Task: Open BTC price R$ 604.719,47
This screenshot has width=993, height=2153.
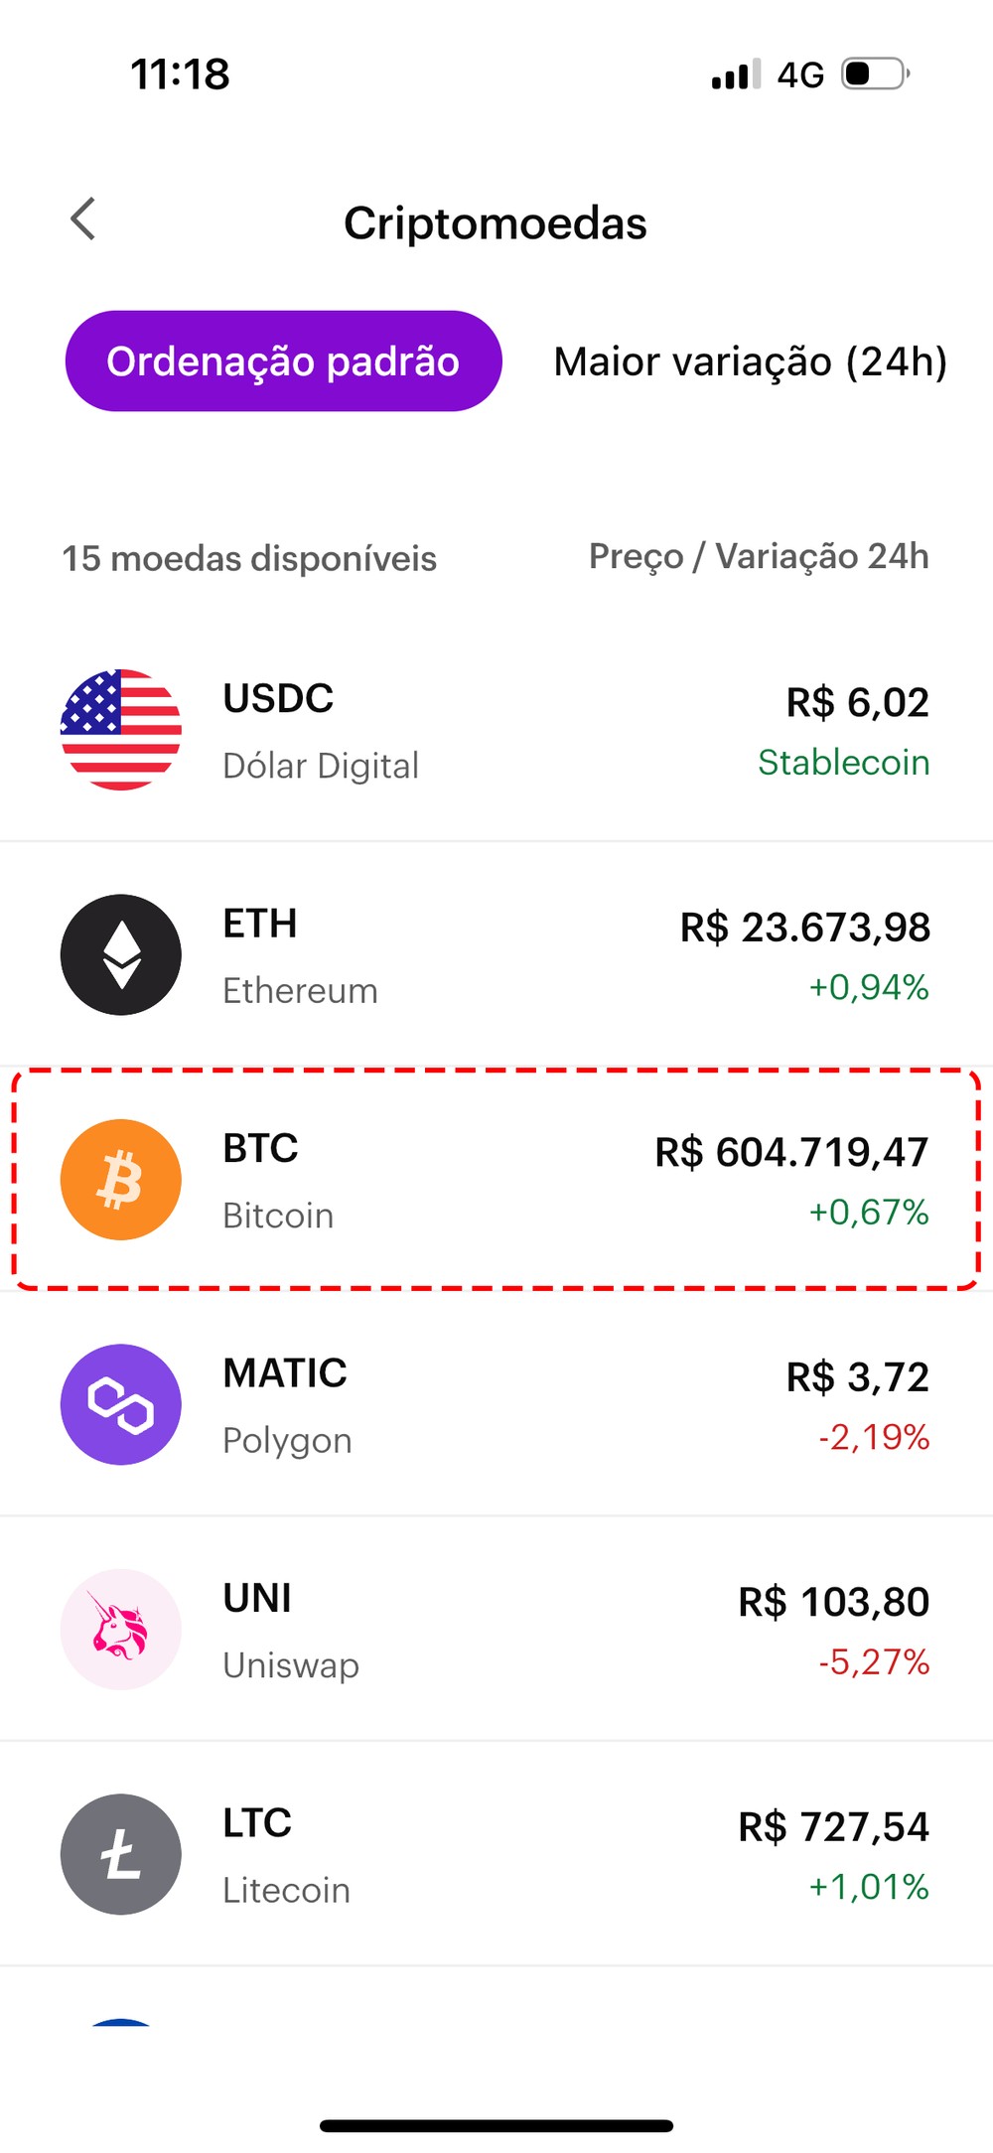Action: point(791,1153)
